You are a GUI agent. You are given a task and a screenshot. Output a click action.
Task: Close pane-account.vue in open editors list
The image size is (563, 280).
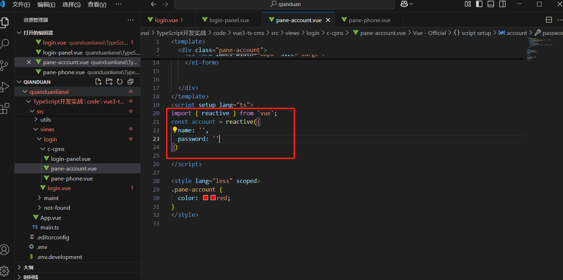29,62
